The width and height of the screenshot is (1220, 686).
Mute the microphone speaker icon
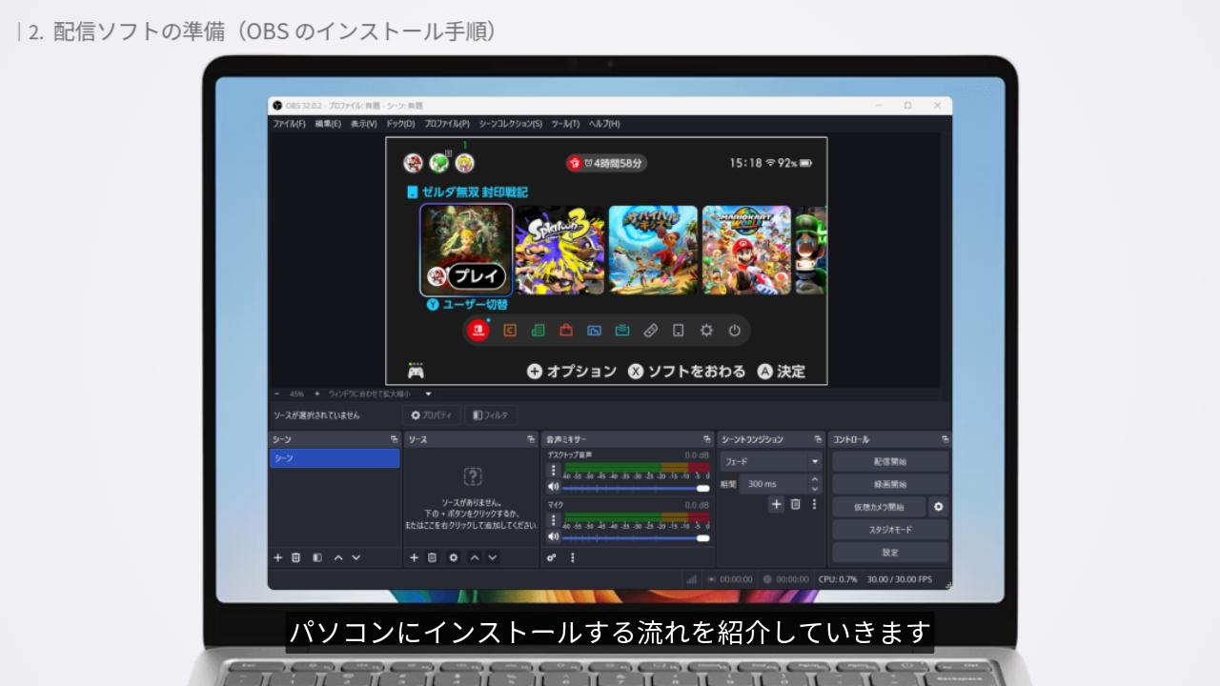(553, 536)
